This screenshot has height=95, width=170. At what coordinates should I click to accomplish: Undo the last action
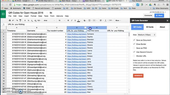[x=13, y=20]
